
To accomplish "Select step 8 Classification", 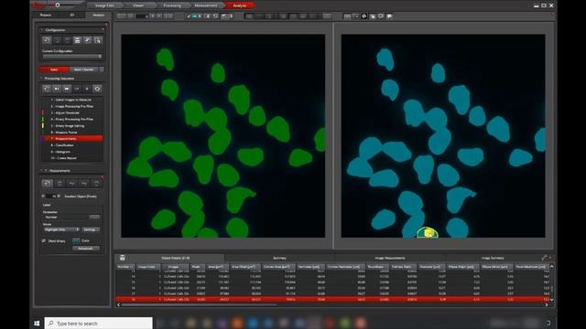I will coord(71,145).
